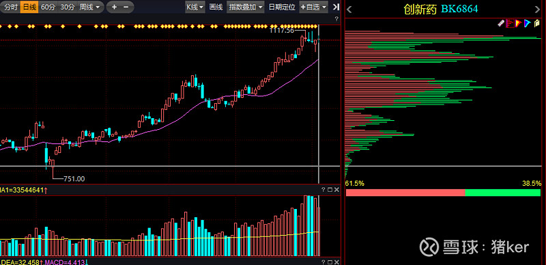Expand the K线 chart type dropdown

point(195,7)
